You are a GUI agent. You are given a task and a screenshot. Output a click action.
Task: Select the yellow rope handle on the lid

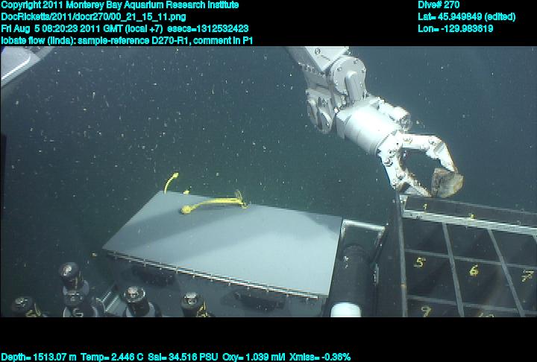(213, 202)
